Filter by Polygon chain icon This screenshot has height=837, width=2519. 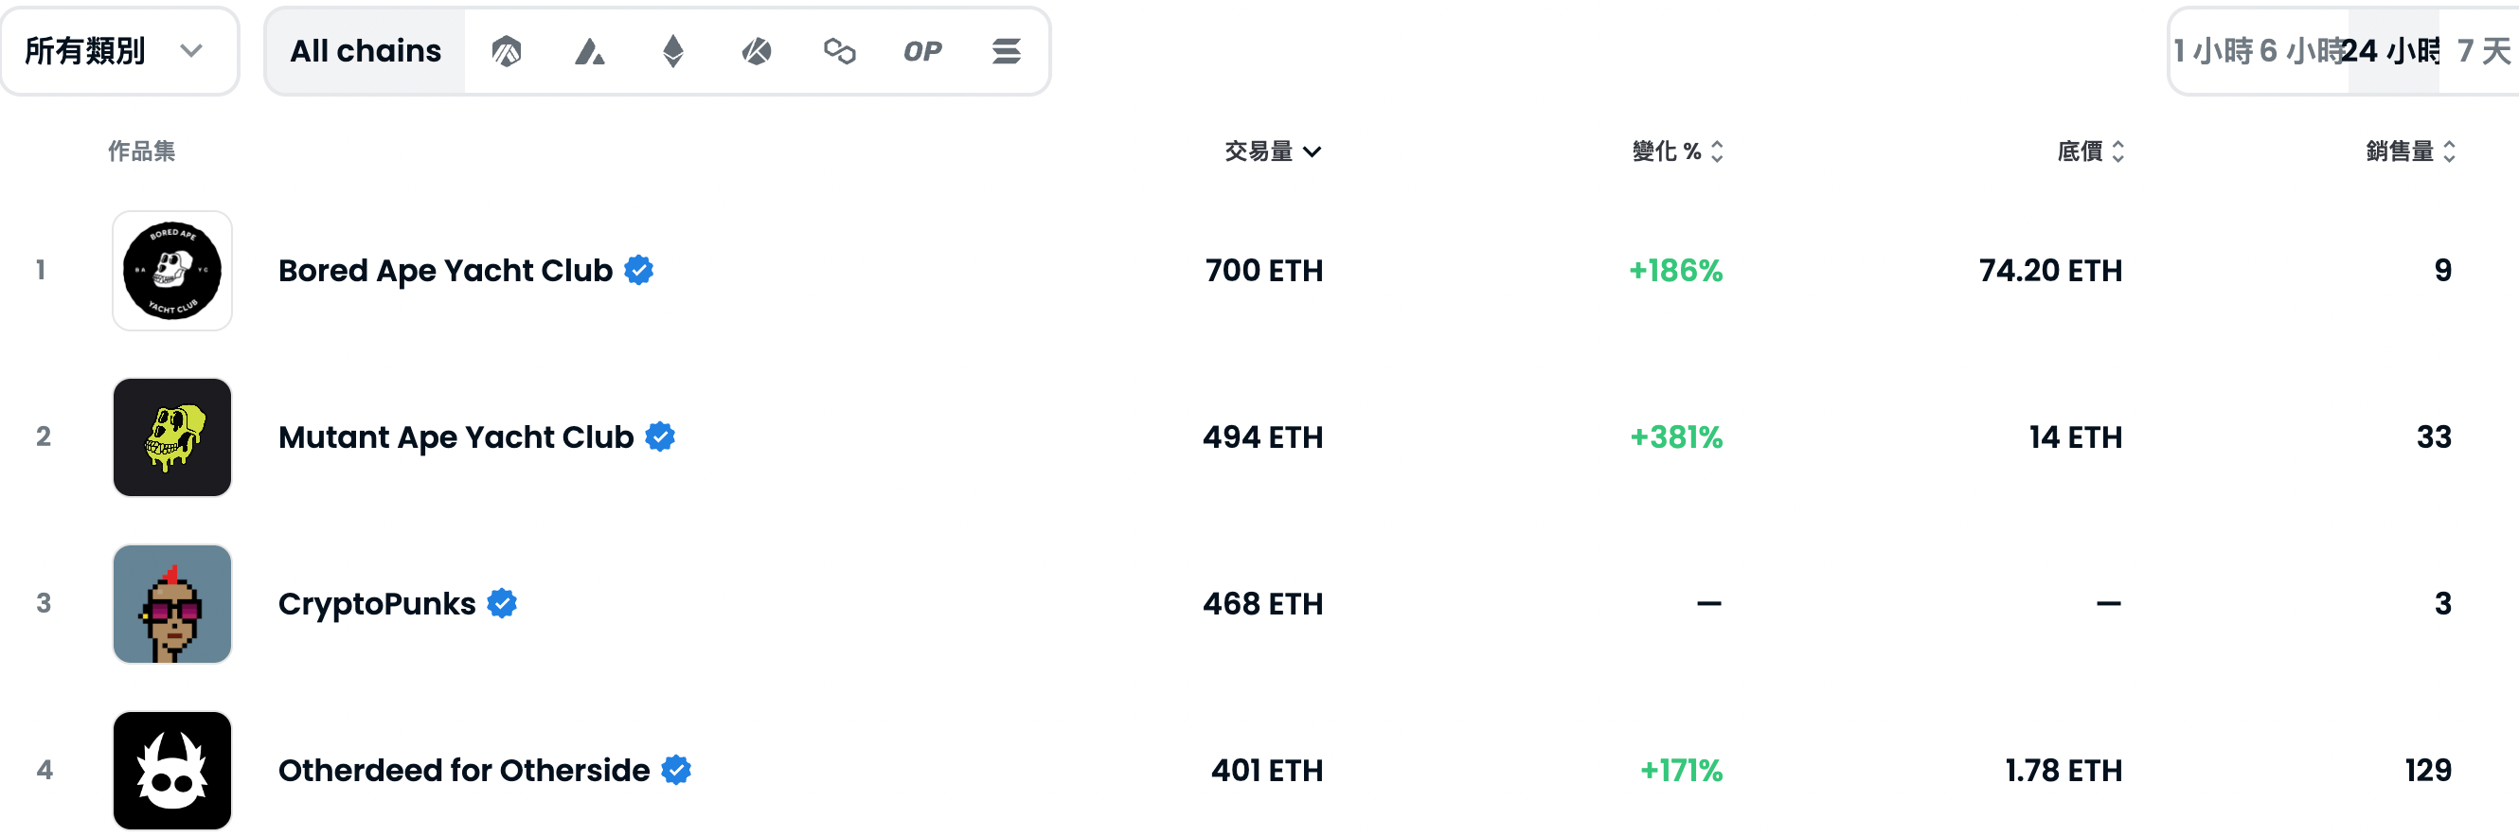pos(839,51)
